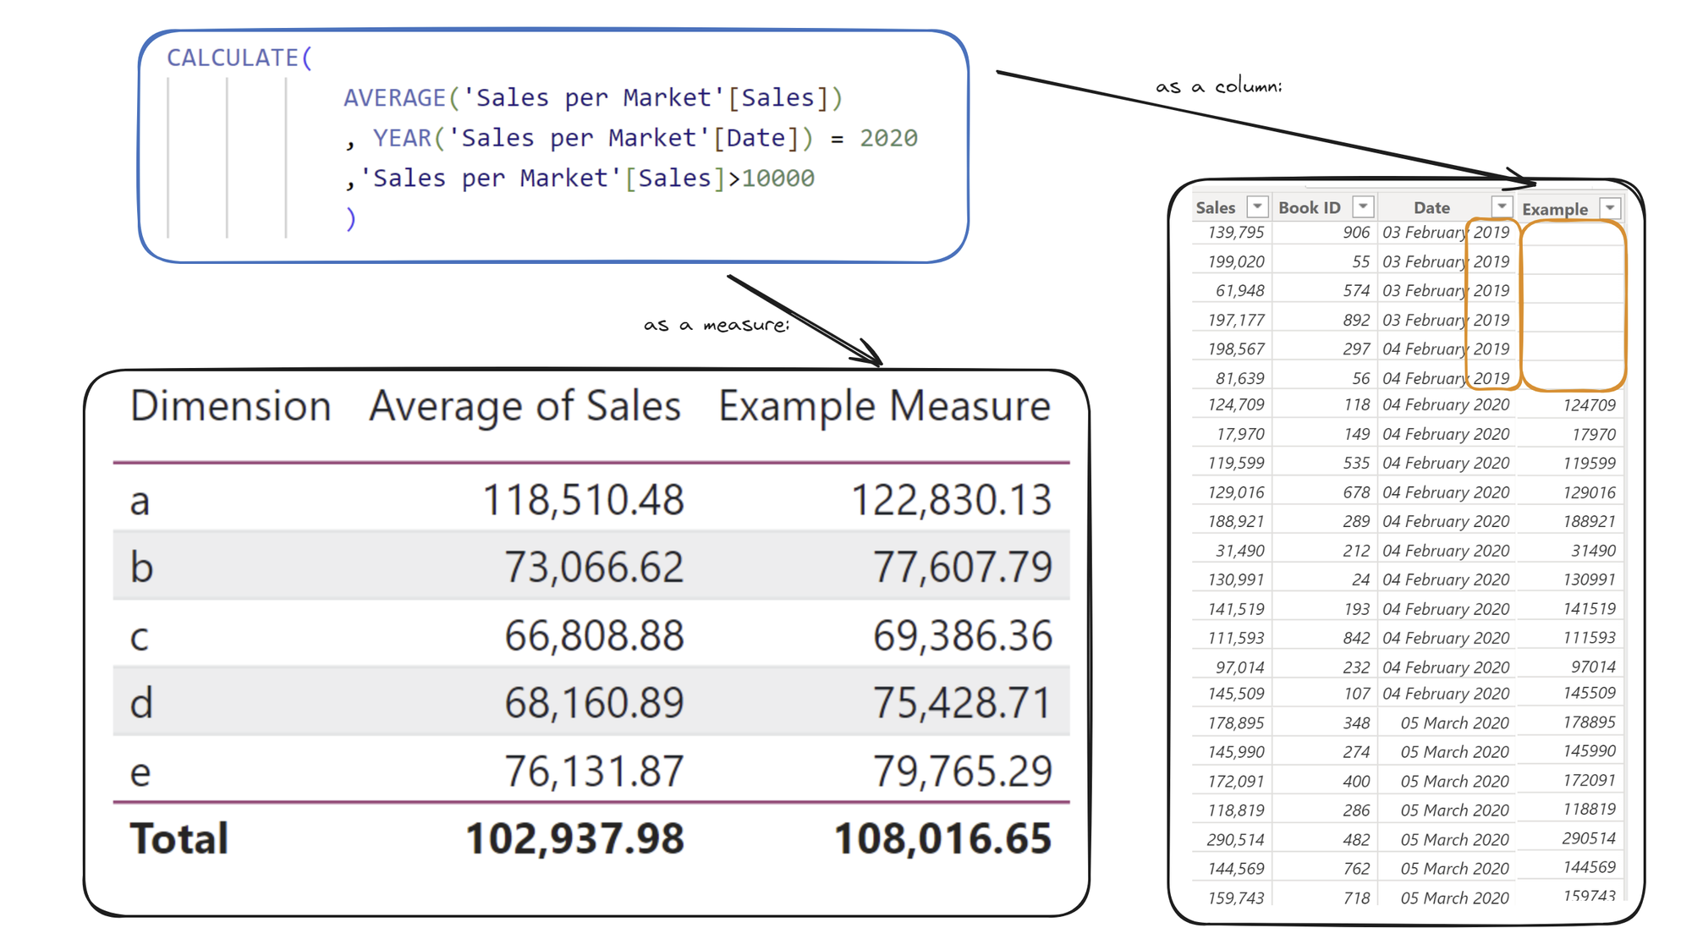
Task: Sort by Average of Sales header
Action: [525, 406]
